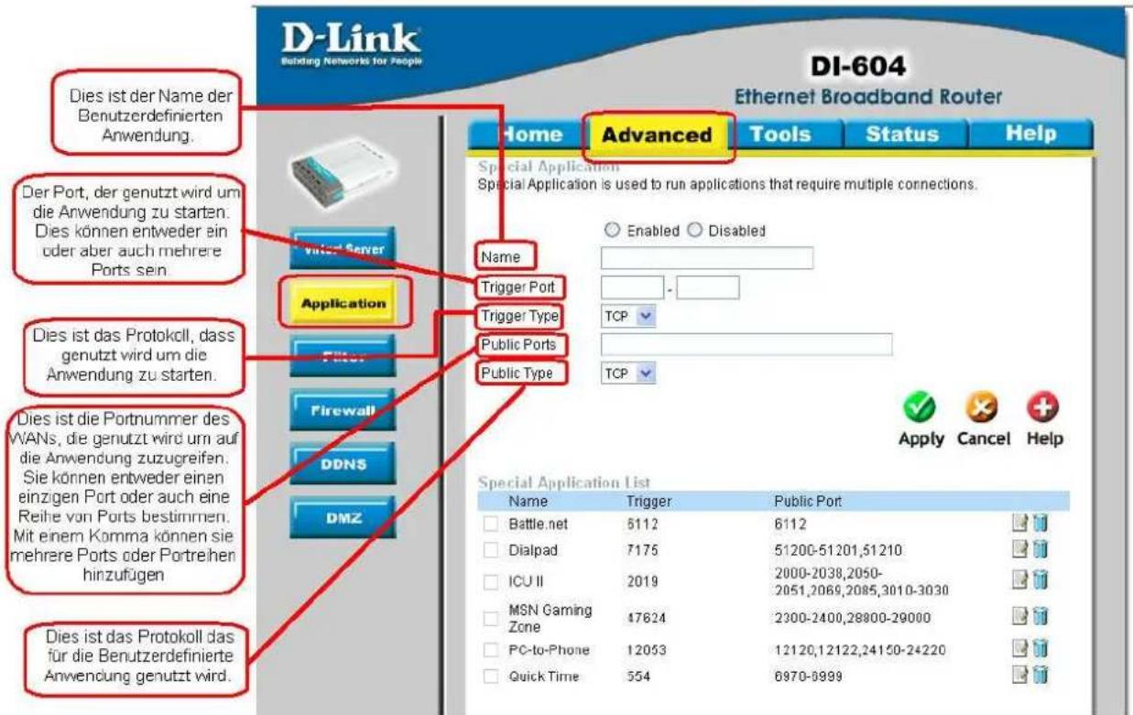The height and width of the screenshot is (715, 1133).
Task: Delete the Quick Time entry
Action: click(x=1039, y=677)
